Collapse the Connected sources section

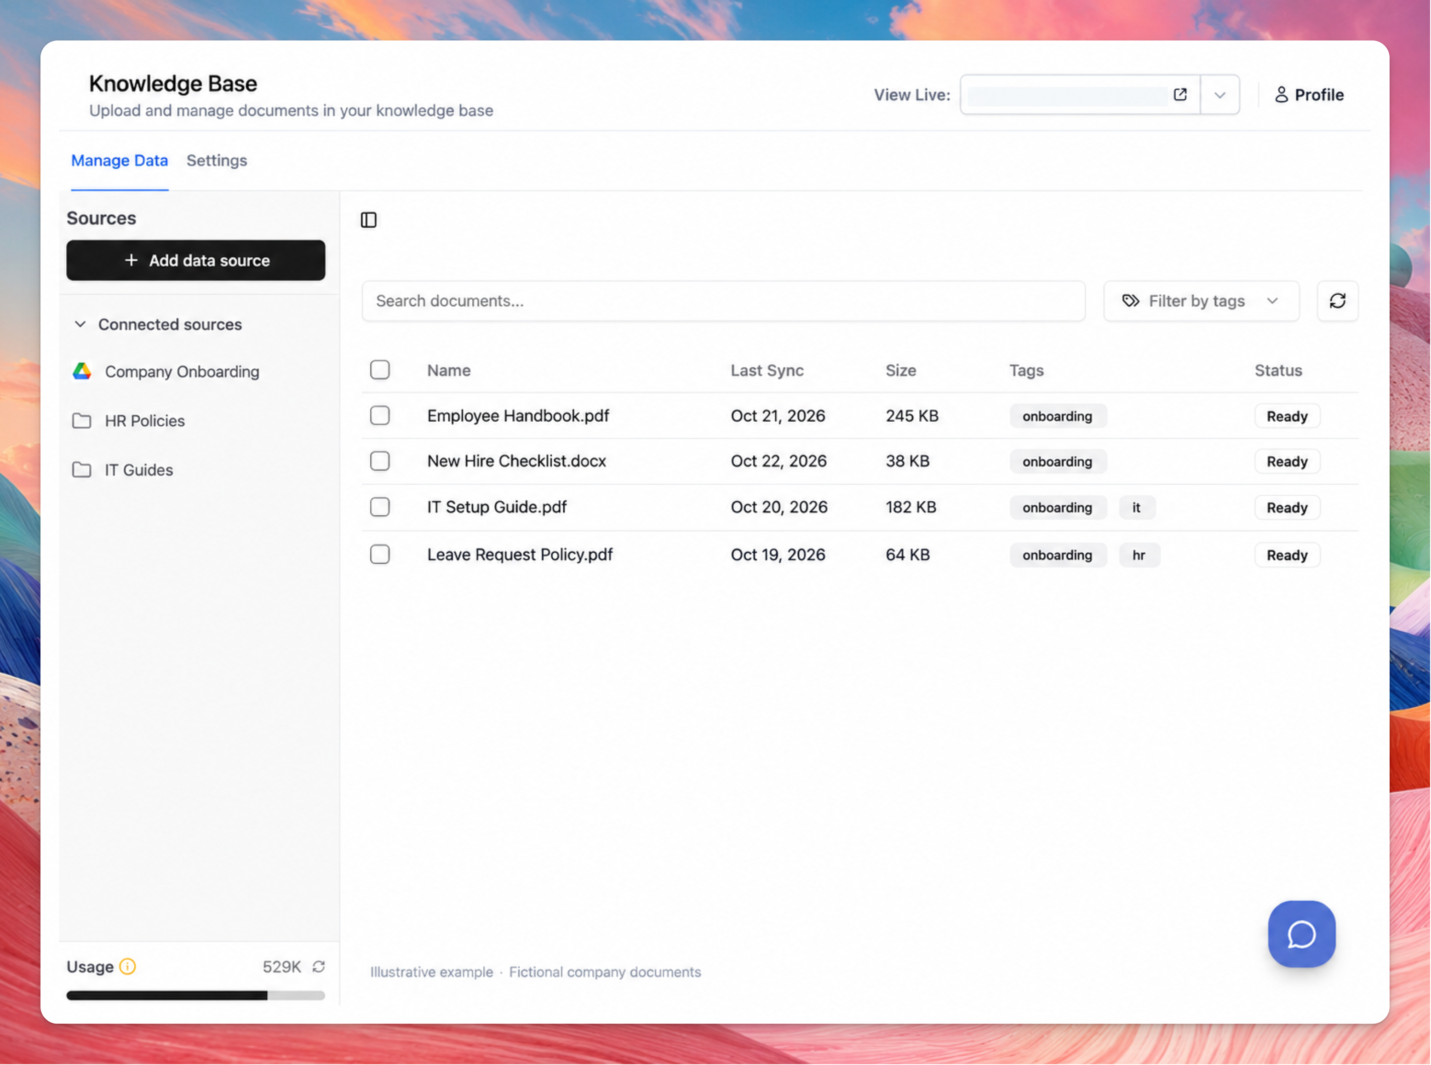point(157,324)
